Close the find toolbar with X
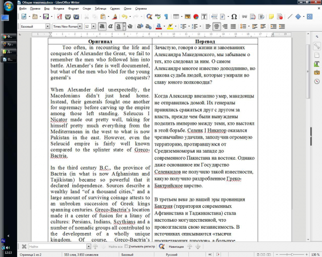Image resolution: width=322 pixels, height=257 pixels. click(x=24, y=246)
